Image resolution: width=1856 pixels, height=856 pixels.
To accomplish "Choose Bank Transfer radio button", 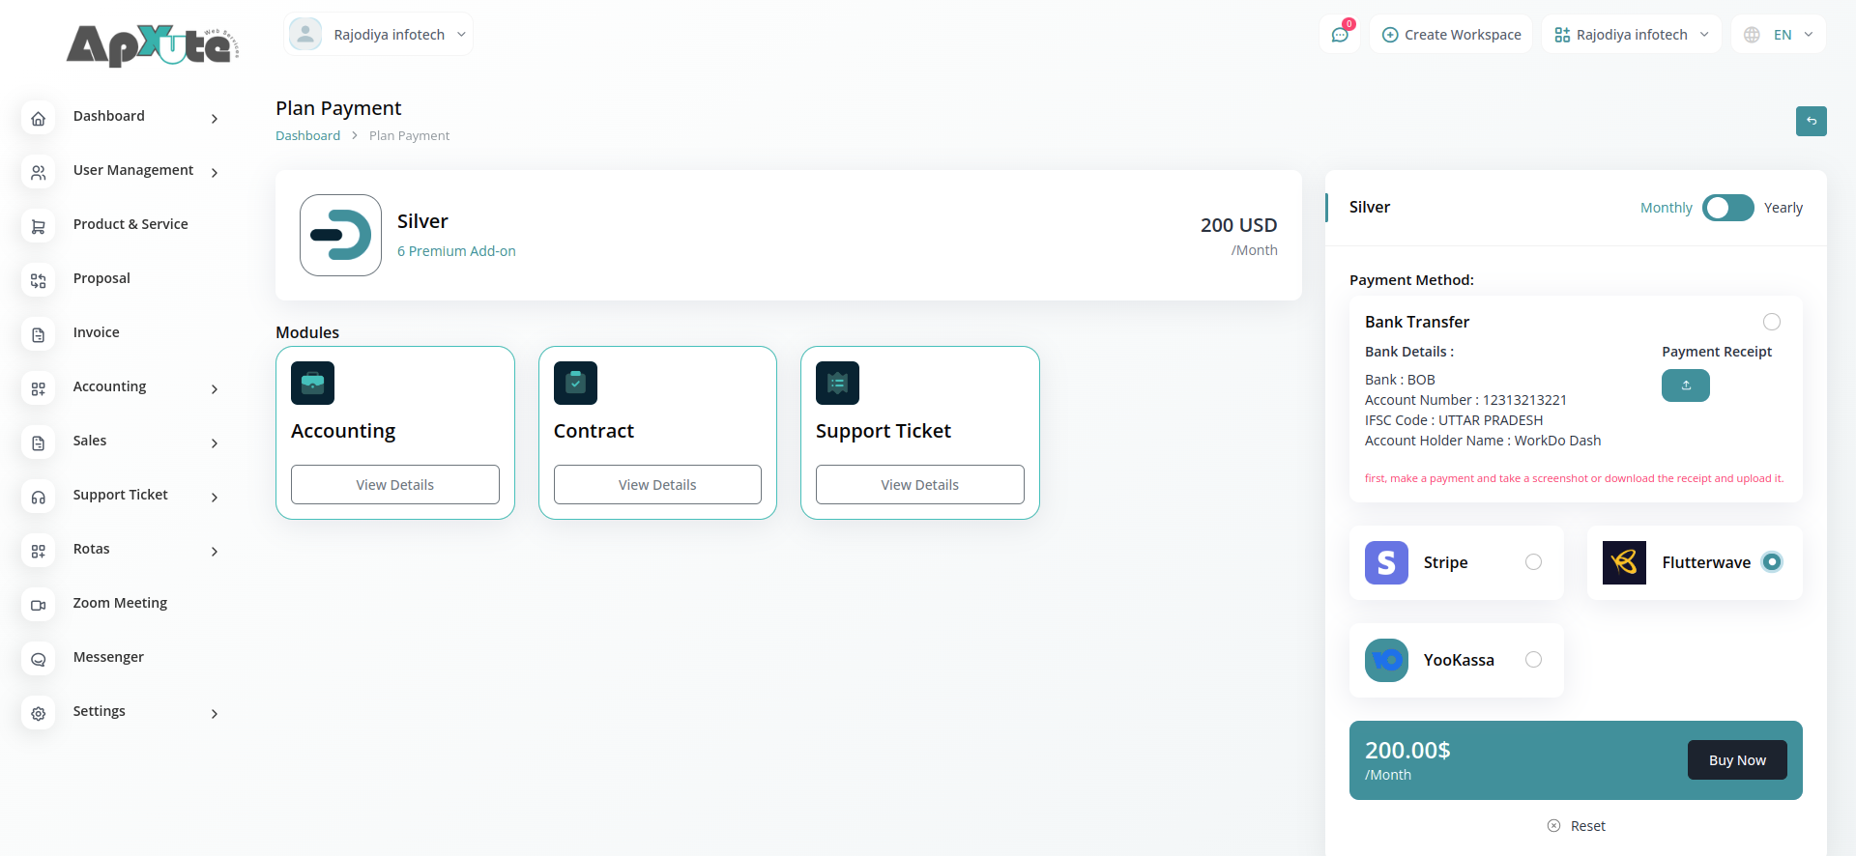I will [x=1771, y=322].
